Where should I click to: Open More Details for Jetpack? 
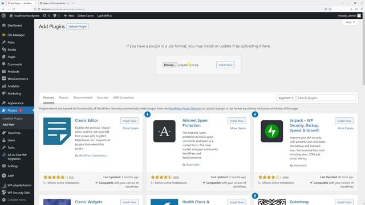tap(346, 128)
